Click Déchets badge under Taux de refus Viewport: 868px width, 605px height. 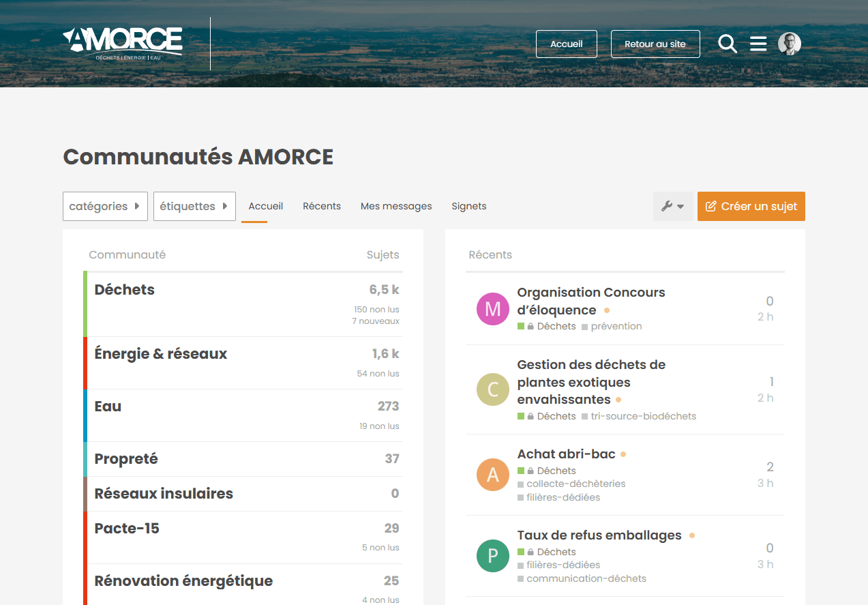coord(547,552)
